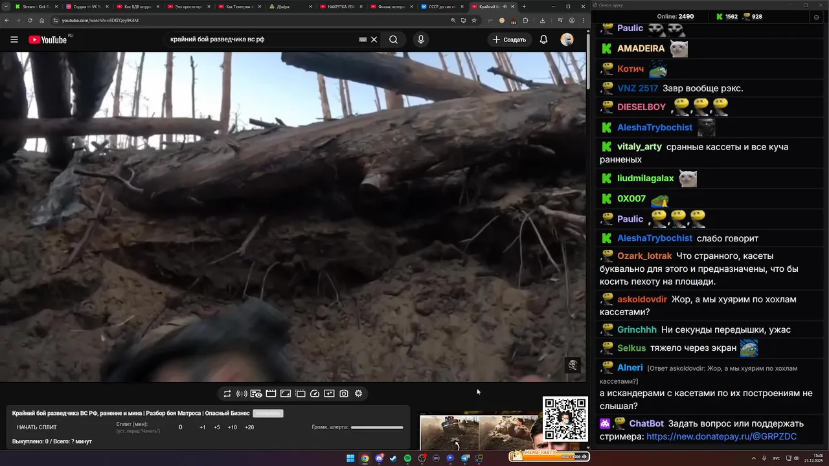The width and height of the screenshot is (829, 466).
Task: Click username vitaly_arty in chat
Action: (x=639, y=147)
